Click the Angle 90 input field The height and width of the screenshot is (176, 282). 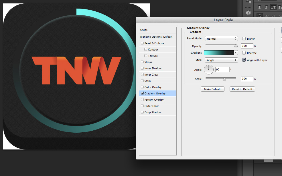pyautogui.click(x=222, y=70)
